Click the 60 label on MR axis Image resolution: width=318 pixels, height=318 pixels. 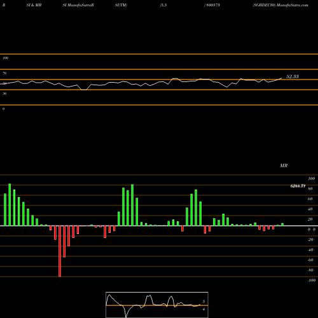point(310,199)
